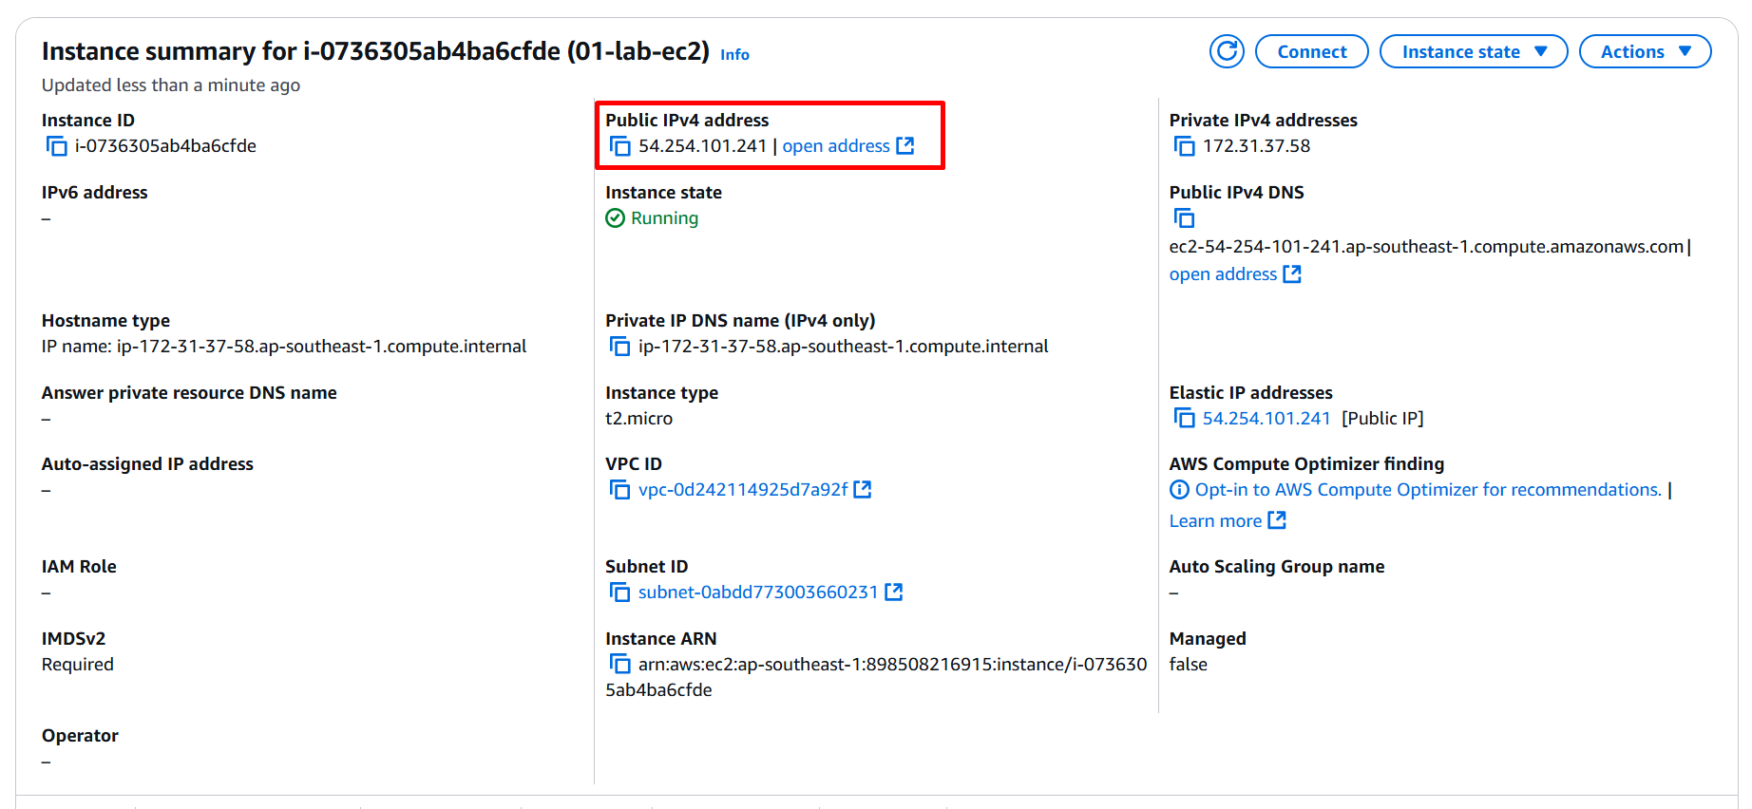Copy the Subnet ID
Viewport: 1752px width, 809px height.
[620, 593]
